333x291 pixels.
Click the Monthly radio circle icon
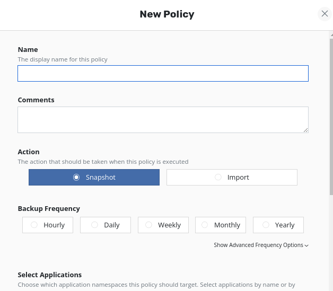tap(205, 225)
